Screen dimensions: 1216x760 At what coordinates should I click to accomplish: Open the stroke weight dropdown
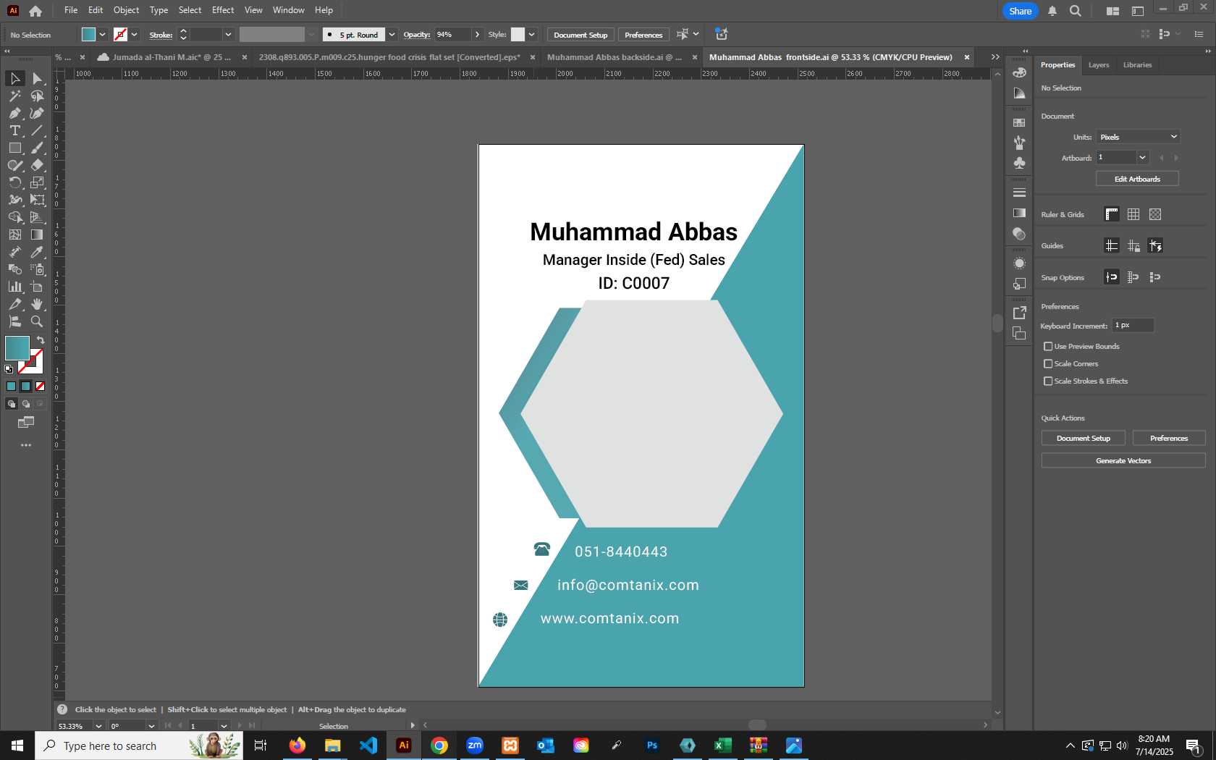click(x=228, y=35)
